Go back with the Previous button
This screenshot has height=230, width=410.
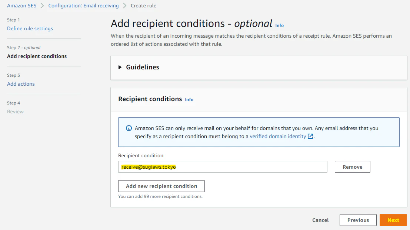(358, 220)
